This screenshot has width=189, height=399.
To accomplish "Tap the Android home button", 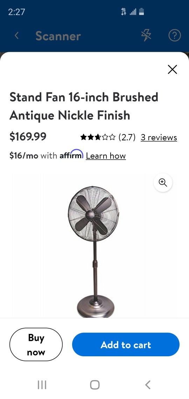I will pyautogui.click(x=94, y=385).
